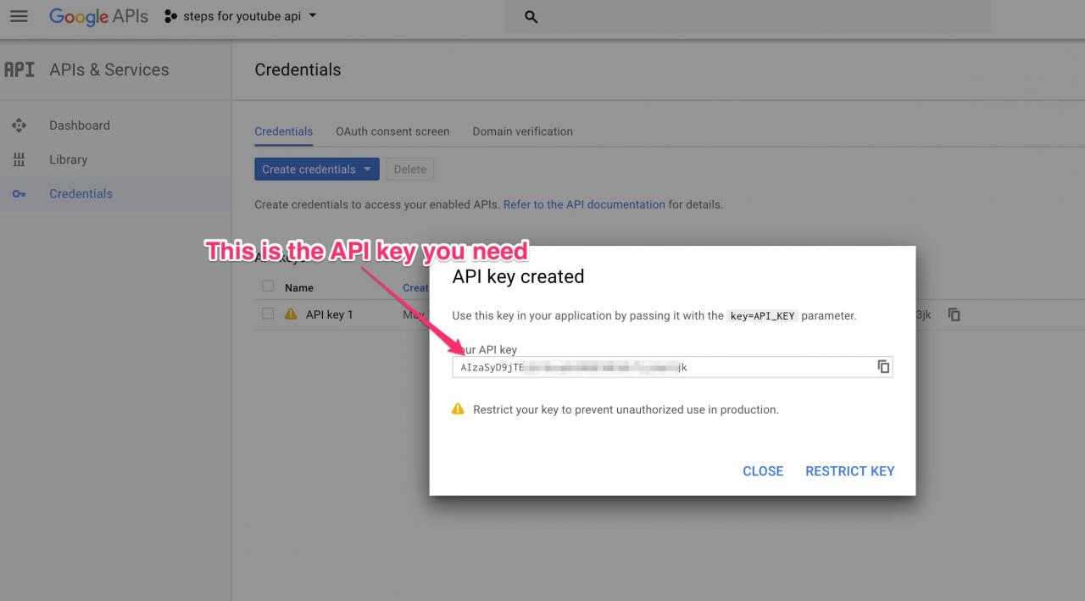This screenshot has height=601, width=1085.
Task: Click the API key text field in dialog
Action: point(672,367)
